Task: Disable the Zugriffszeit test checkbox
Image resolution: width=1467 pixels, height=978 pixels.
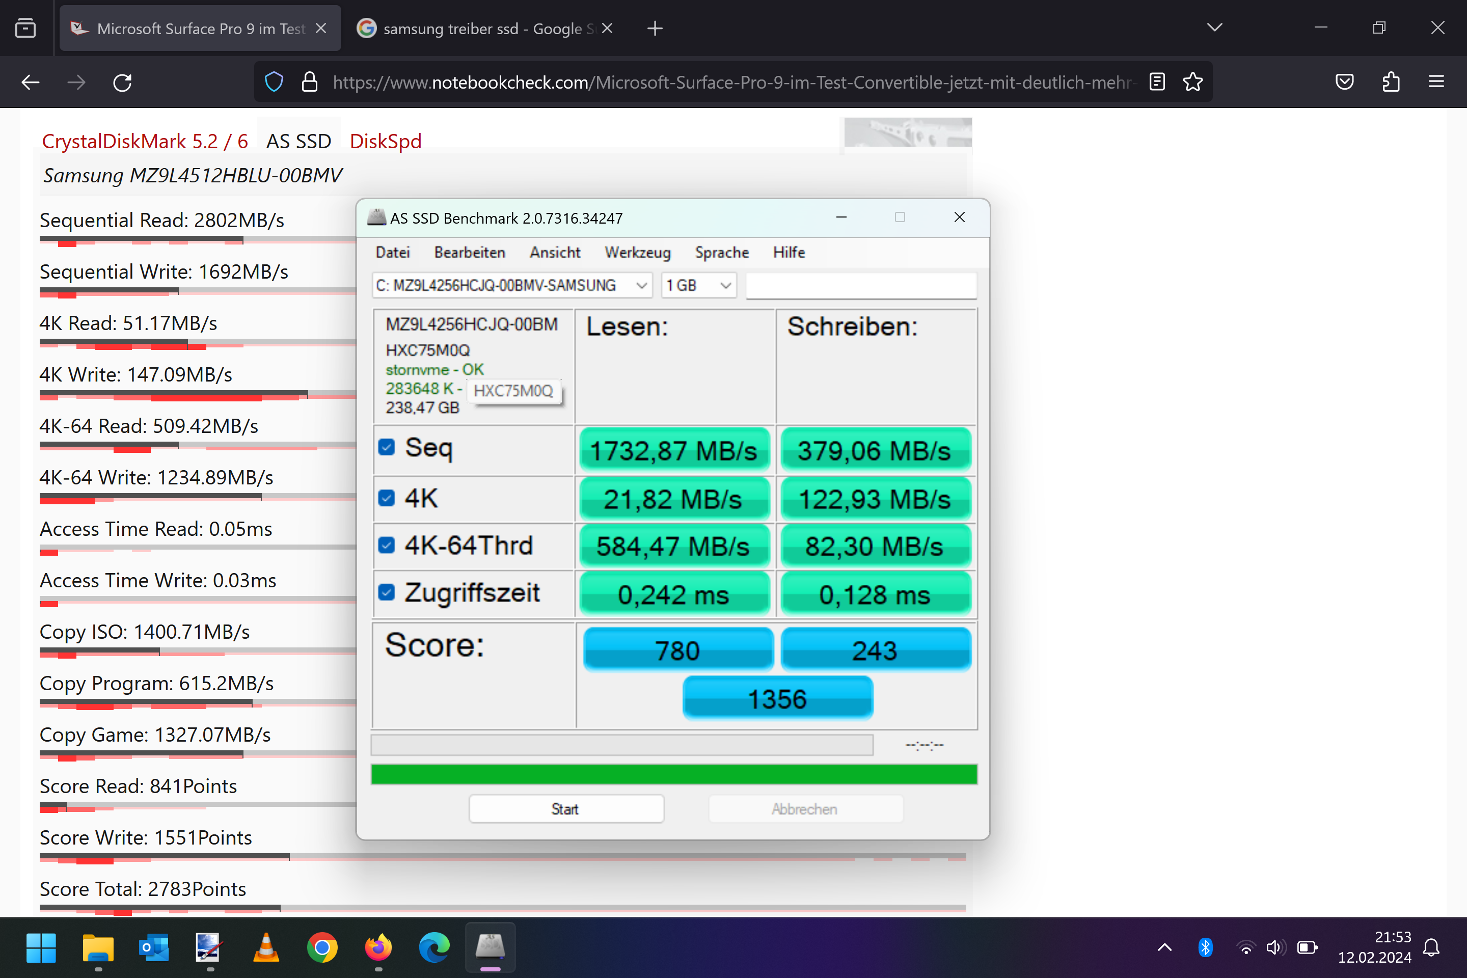Action: tap(387, 592)
